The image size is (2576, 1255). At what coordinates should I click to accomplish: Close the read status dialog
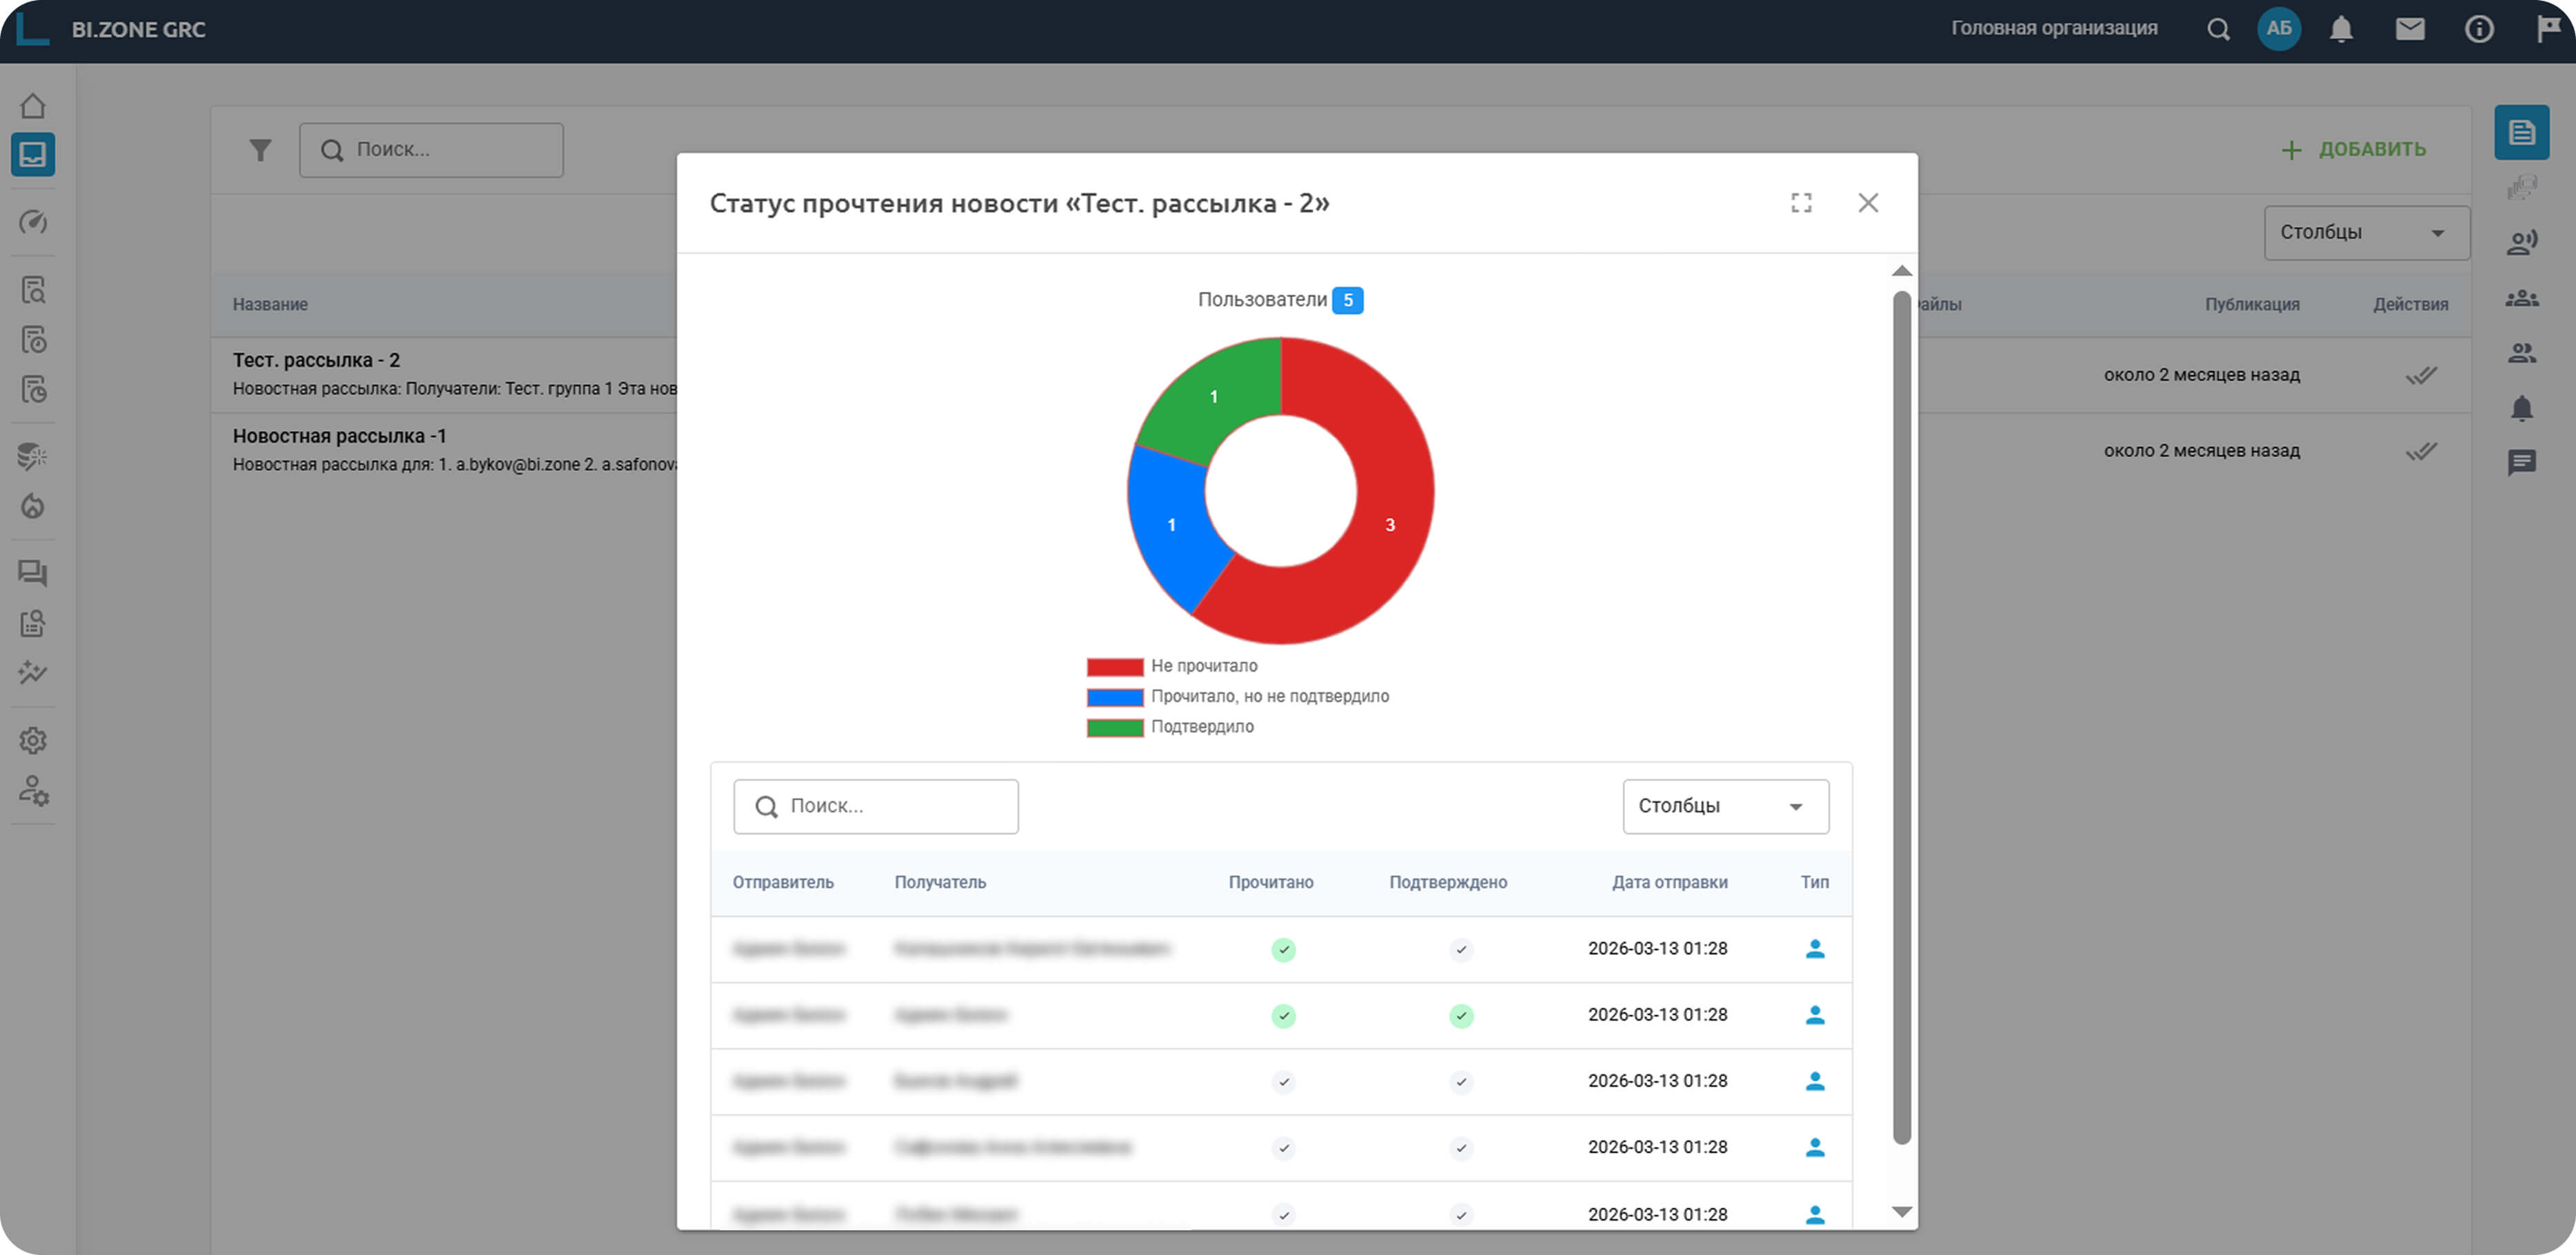(1868, 203)
